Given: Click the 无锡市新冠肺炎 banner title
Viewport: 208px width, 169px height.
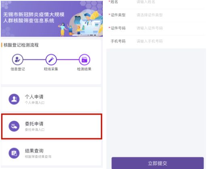Looking at the screenshot, I should click(34, 17).
